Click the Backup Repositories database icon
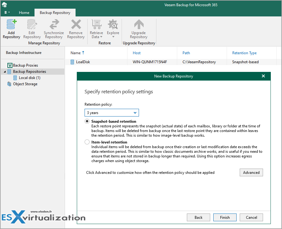Viewport: 282px width, 229px height. pos(9,72)
